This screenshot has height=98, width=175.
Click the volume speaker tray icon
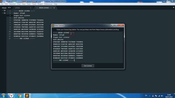[162, 96]
